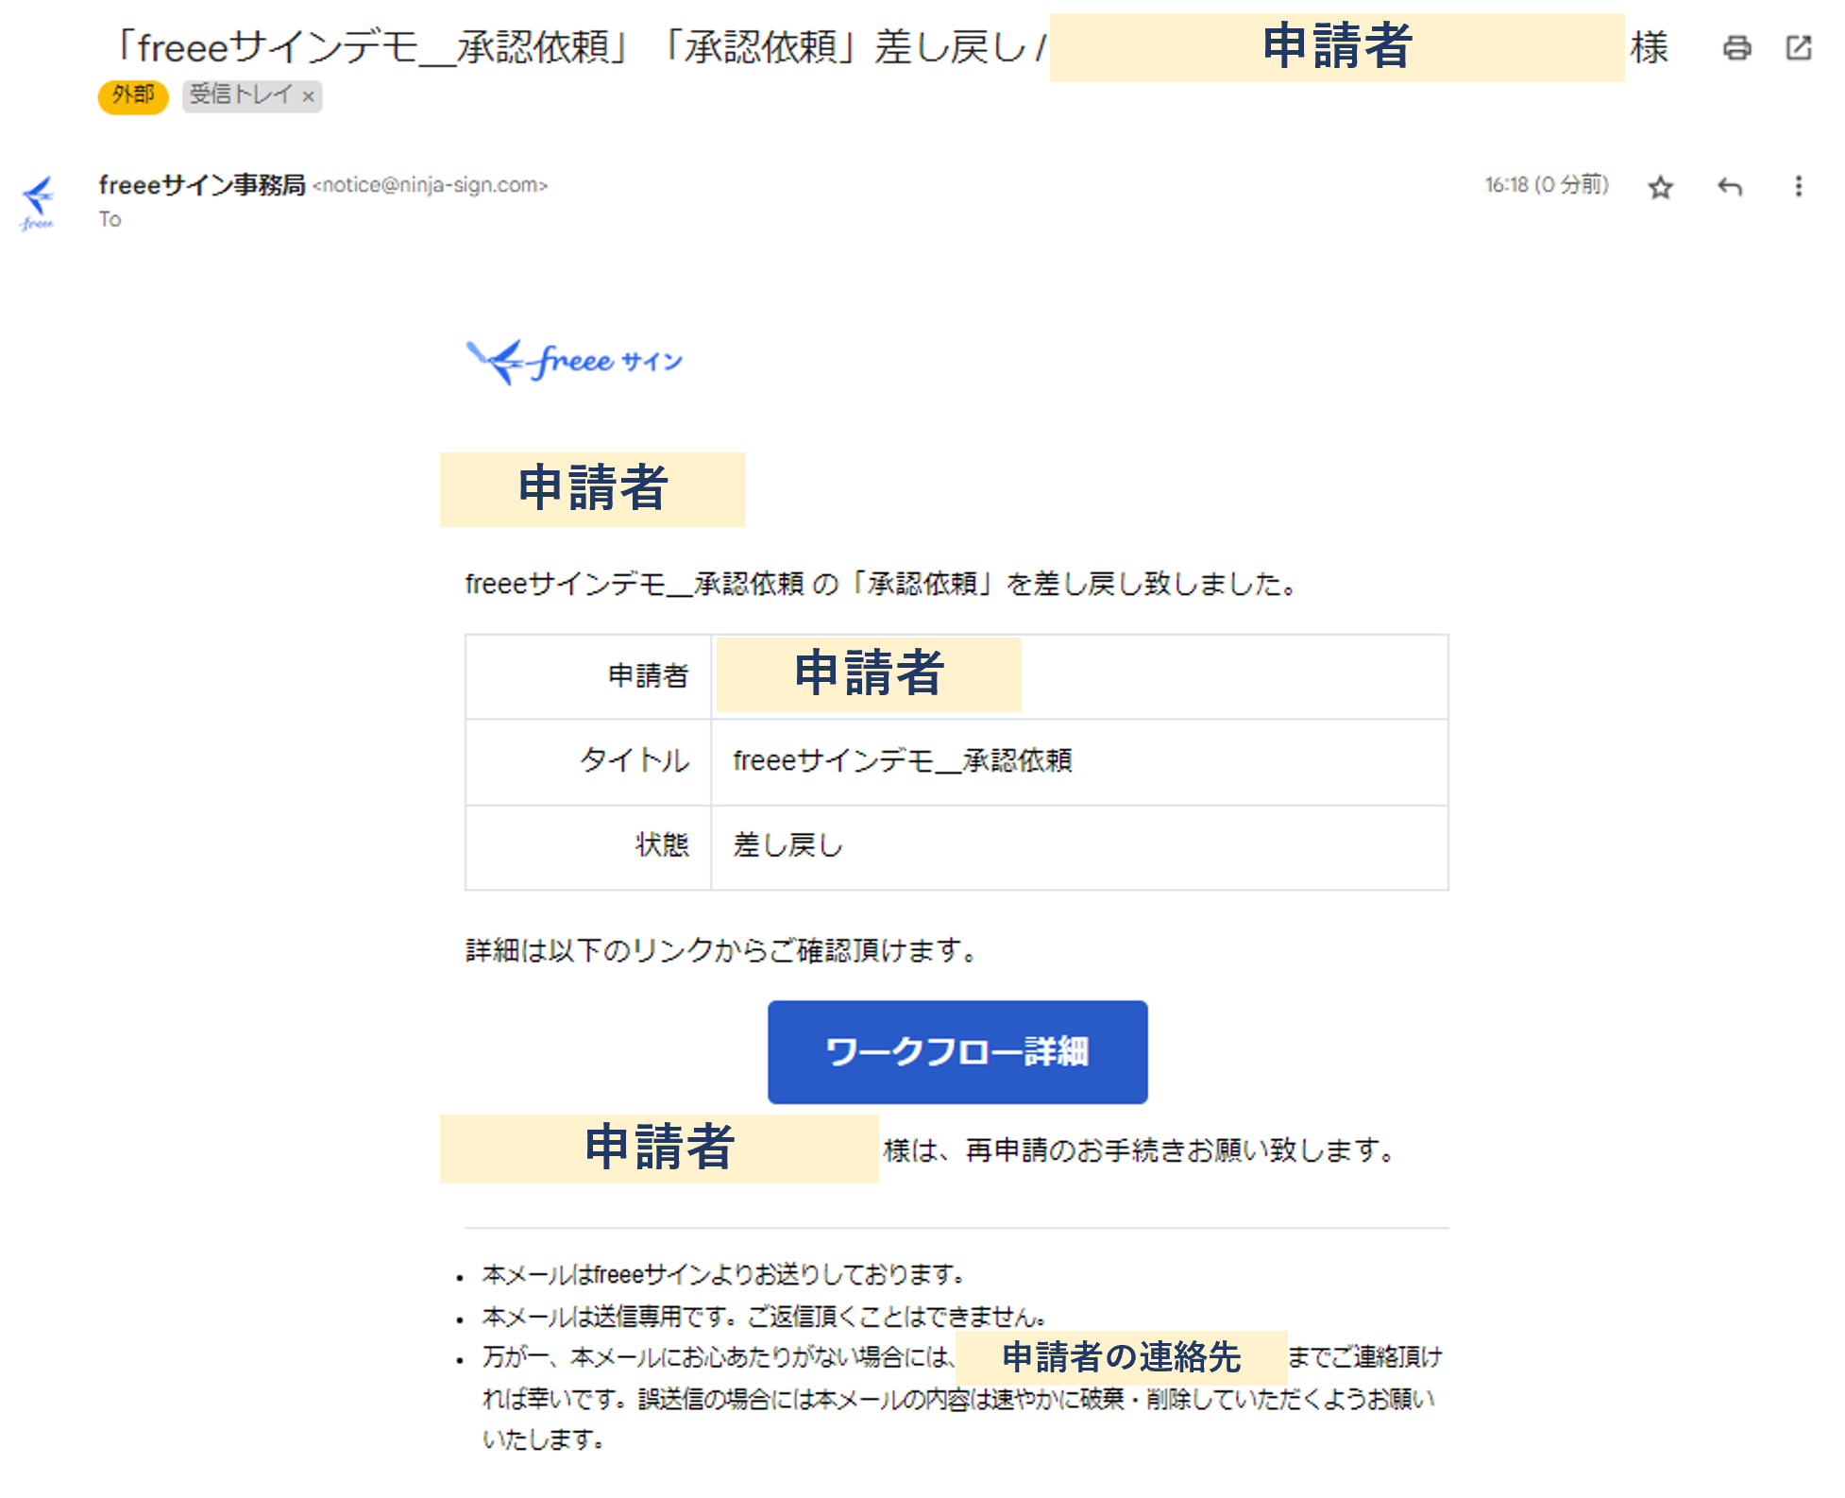Open the three-dot more options menu
The height and width of the screenshot is (1498, 1845).
point(1798,186)
